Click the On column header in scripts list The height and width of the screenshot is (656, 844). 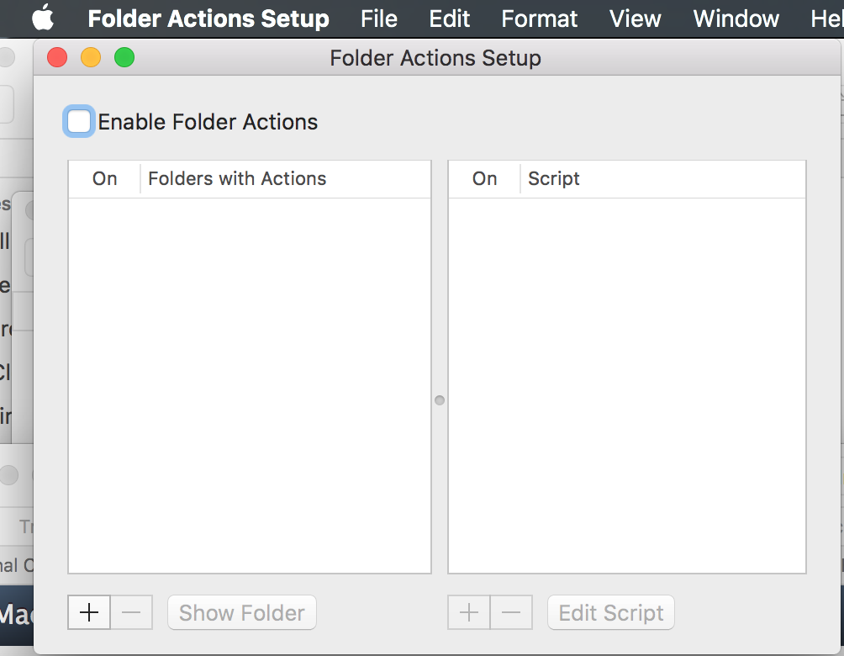(484, 178)
